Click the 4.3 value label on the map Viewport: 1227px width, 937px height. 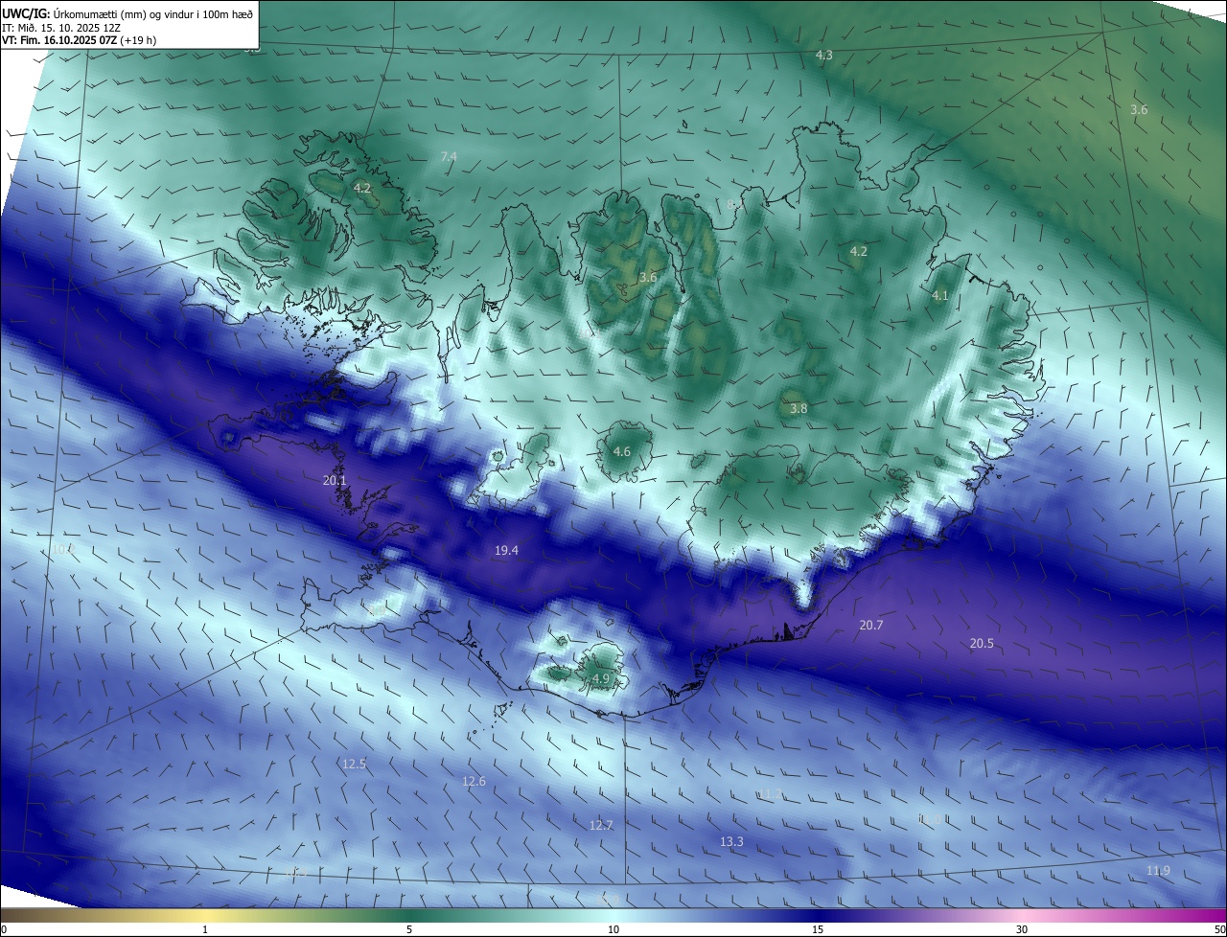[x=823, y=55]
